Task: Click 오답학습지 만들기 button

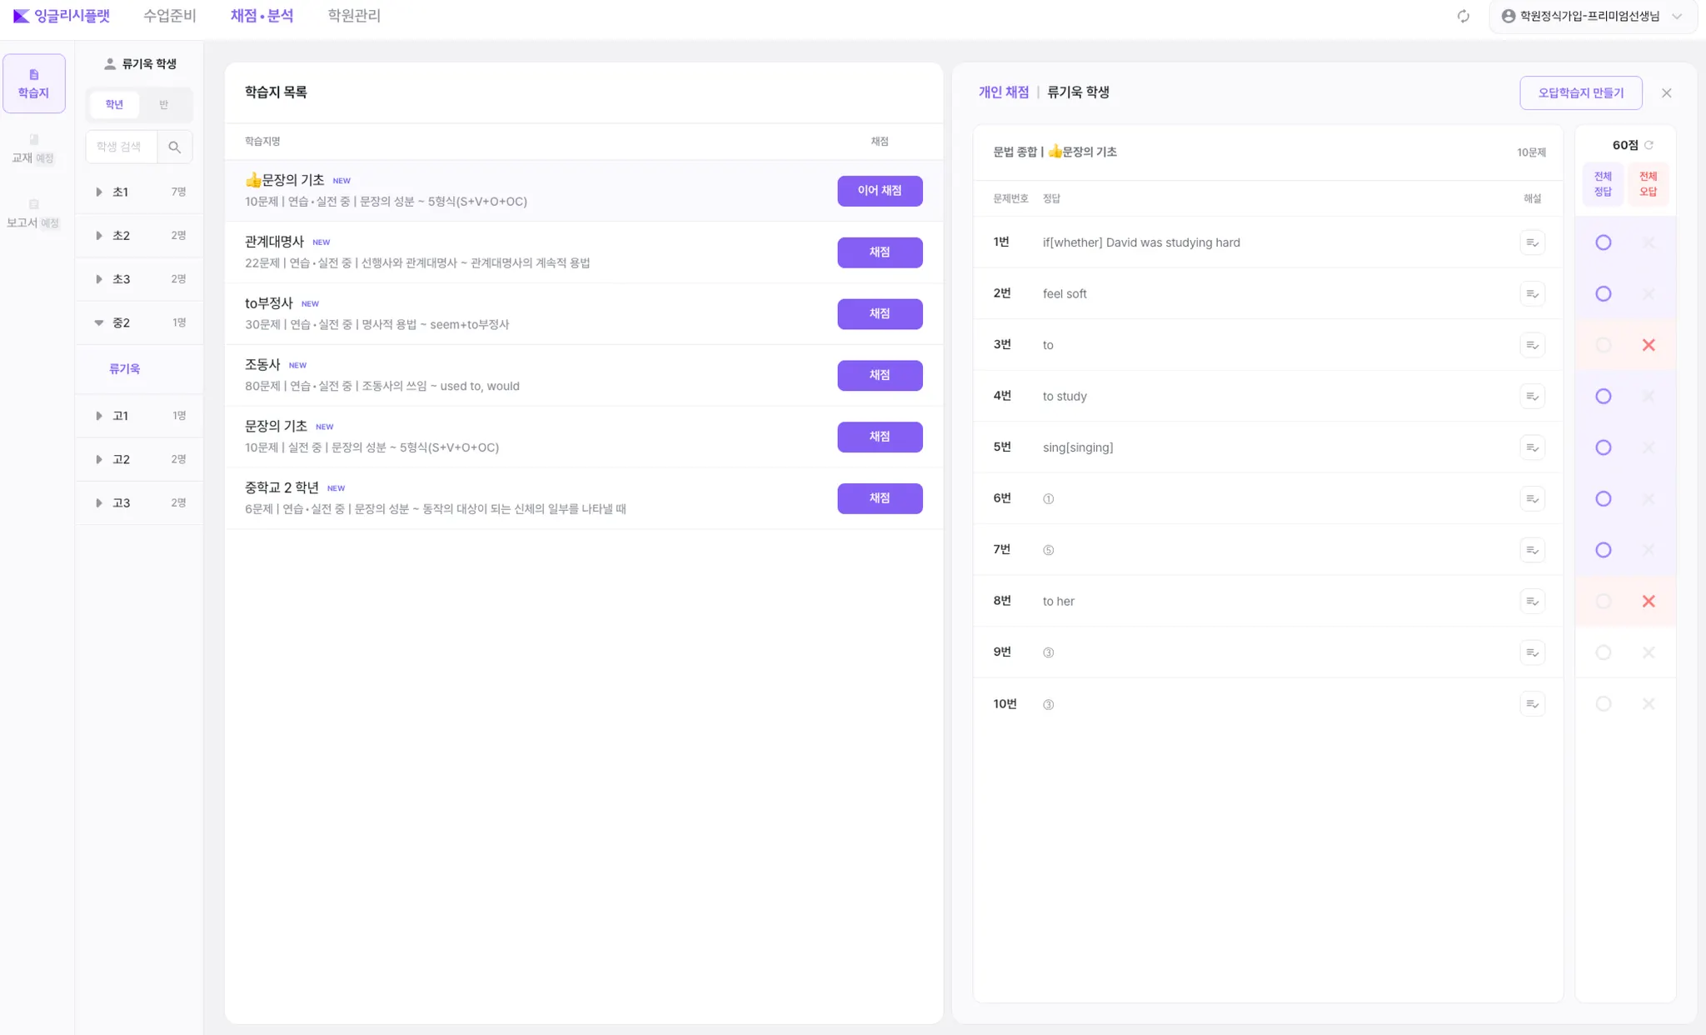Action: pyautogui.click(x=1580, y=92)
